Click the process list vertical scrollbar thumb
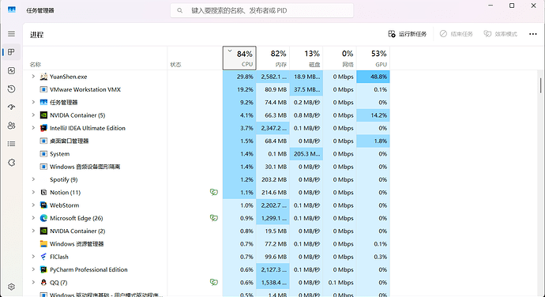 coord(541,85)
